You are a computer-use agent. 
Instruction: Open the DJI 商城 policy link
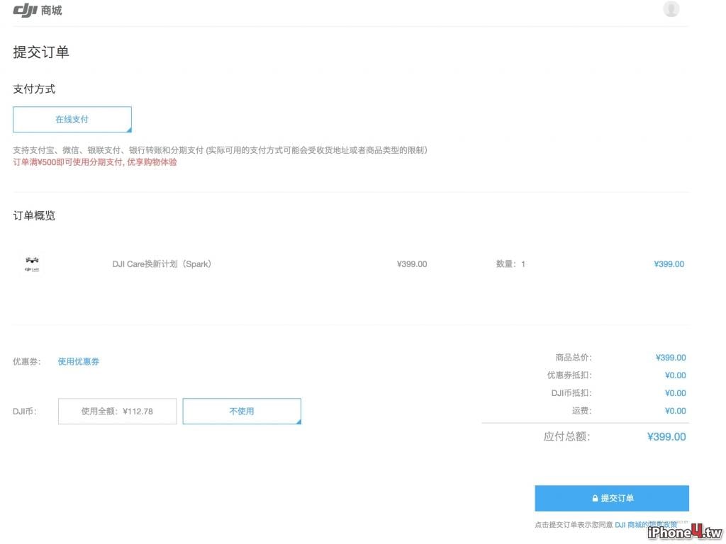(645, 525)
